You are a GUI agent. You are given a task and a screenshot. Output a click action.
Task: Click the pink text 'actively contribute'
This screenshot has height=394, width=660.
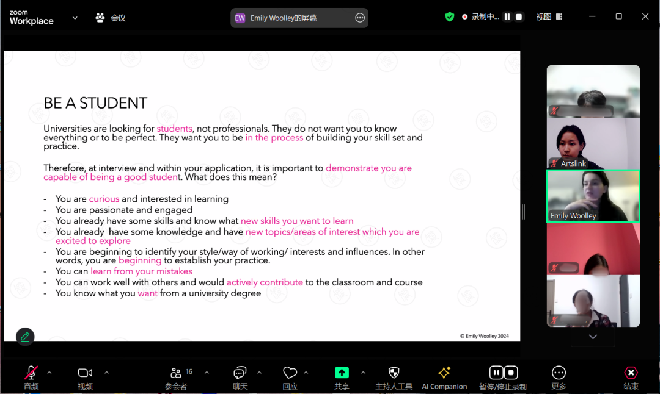[265, 282]
